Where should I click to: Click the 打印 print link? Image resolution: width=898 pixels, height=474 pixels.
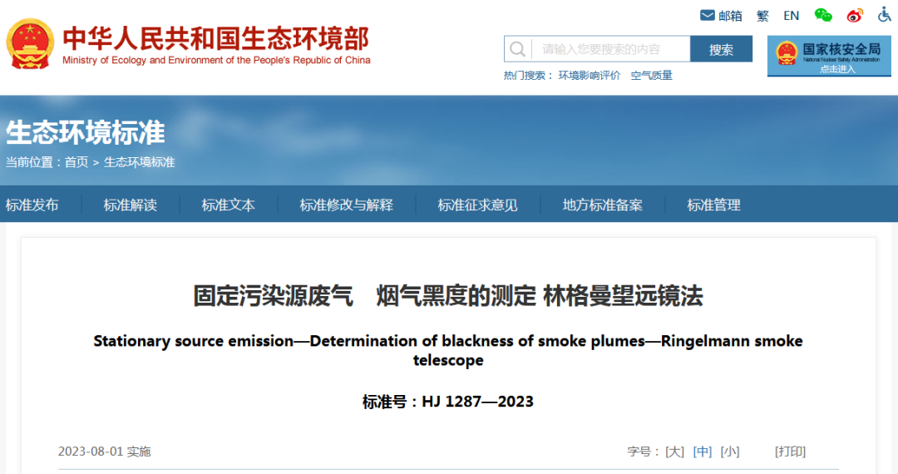(x=790, y=452)
